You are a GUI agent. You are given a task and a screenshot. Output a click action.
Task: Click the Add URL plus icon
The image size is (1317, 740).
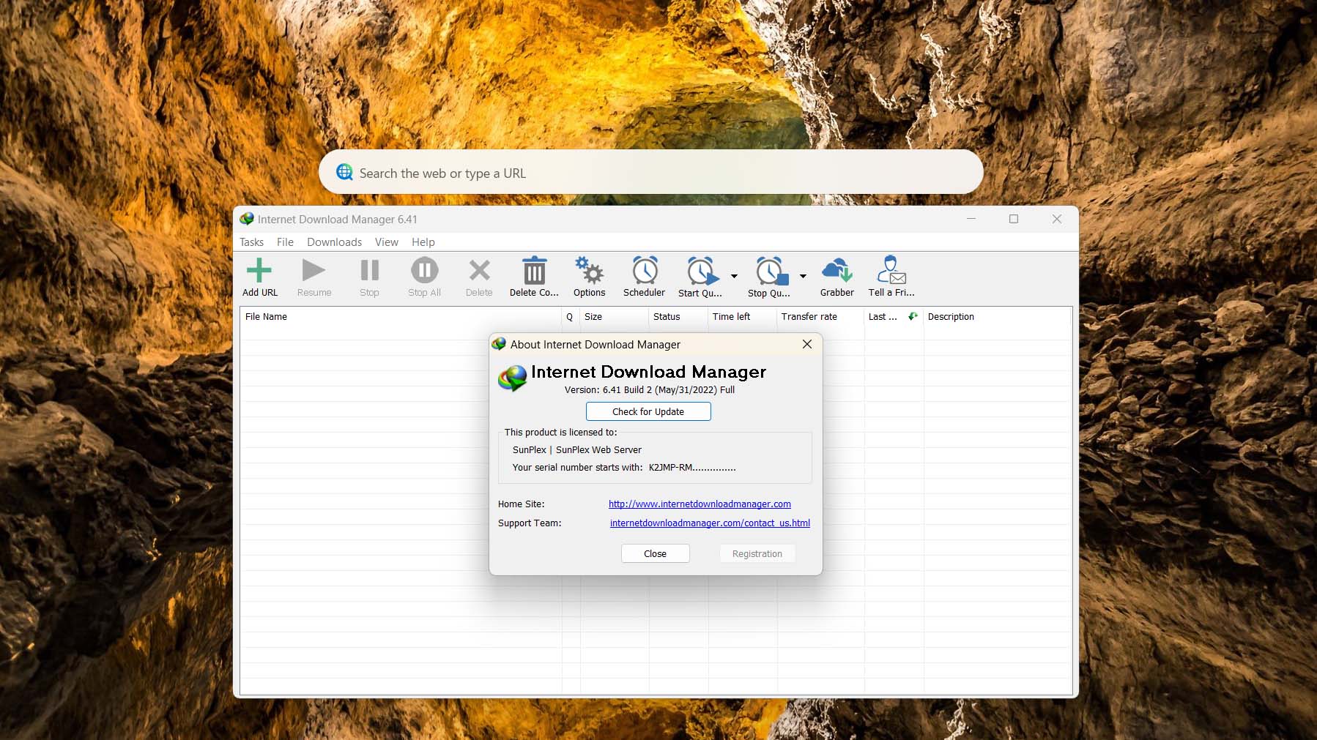pos(259,271)
